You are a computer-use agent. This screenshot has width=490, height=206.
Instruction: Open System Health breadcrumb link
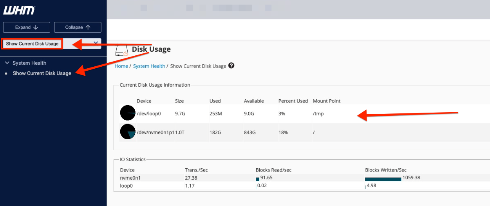click(149, 66)
